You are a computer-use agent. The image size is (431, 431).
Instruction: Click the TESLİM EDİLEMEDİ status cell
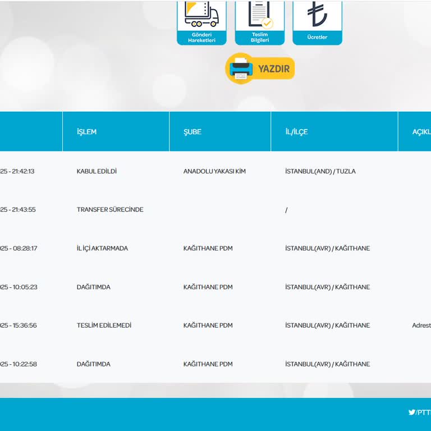[x=104, y=325]
